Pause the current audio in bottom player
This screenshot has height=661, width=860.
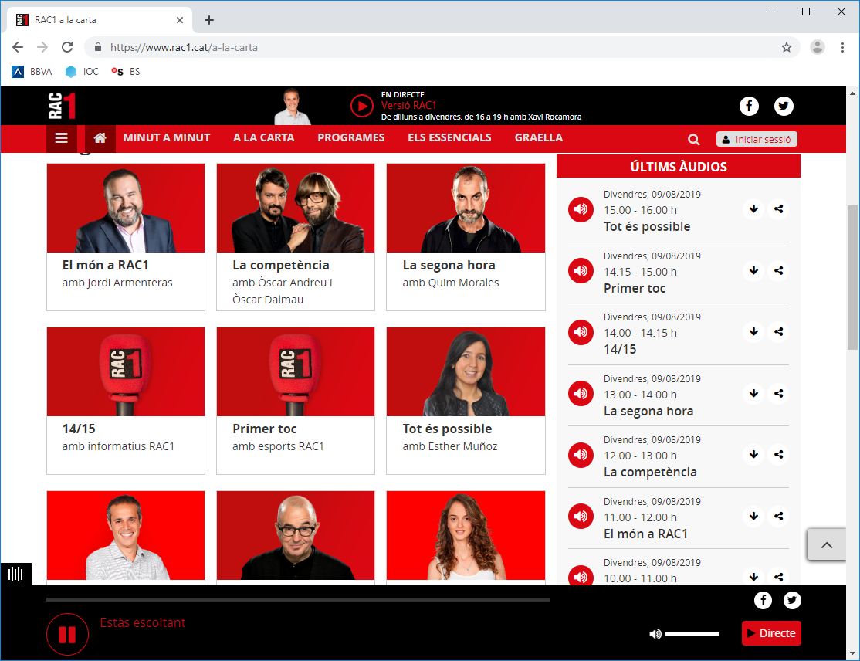pyautogui.click(x=67, y=635)
